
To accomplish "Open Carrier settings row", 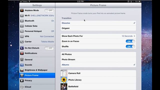I will [x=37, y=42].
